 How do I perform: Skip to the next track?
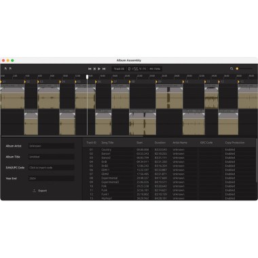tap(104, 69)
